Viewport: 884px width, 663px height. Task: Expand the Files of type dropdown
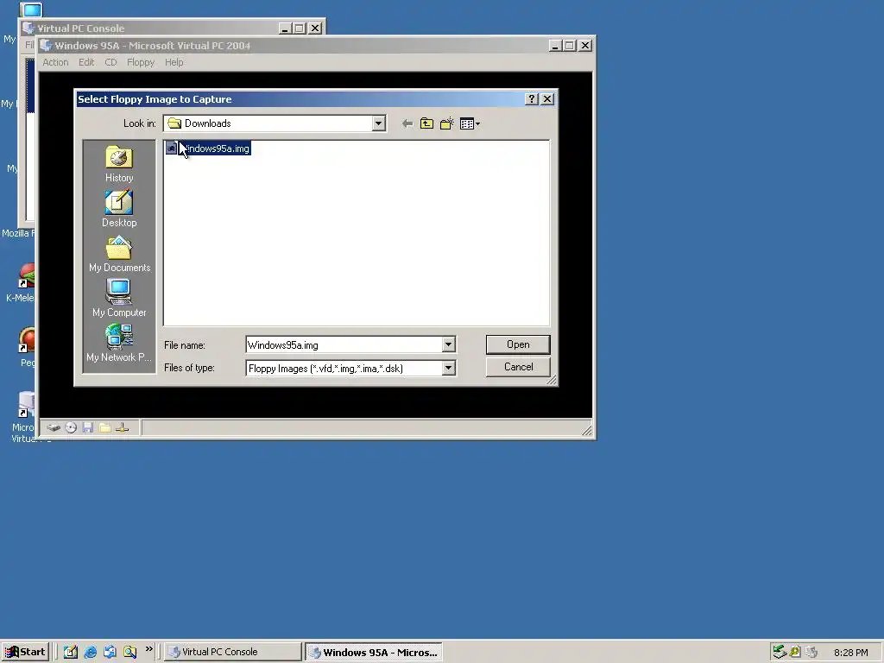point(448,368)
